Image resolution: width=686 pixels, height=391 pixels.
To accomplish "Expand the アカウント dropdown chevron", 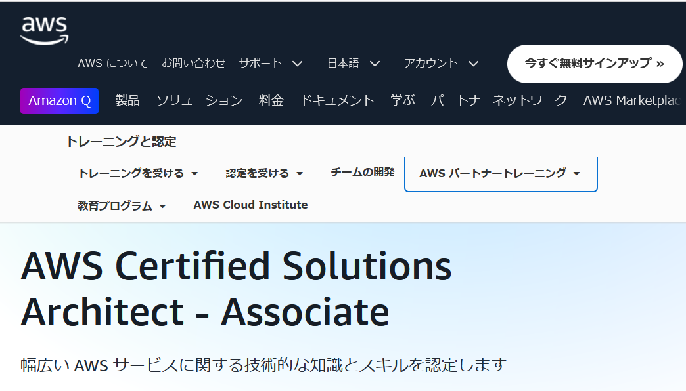I will click(x=473, y=64).
